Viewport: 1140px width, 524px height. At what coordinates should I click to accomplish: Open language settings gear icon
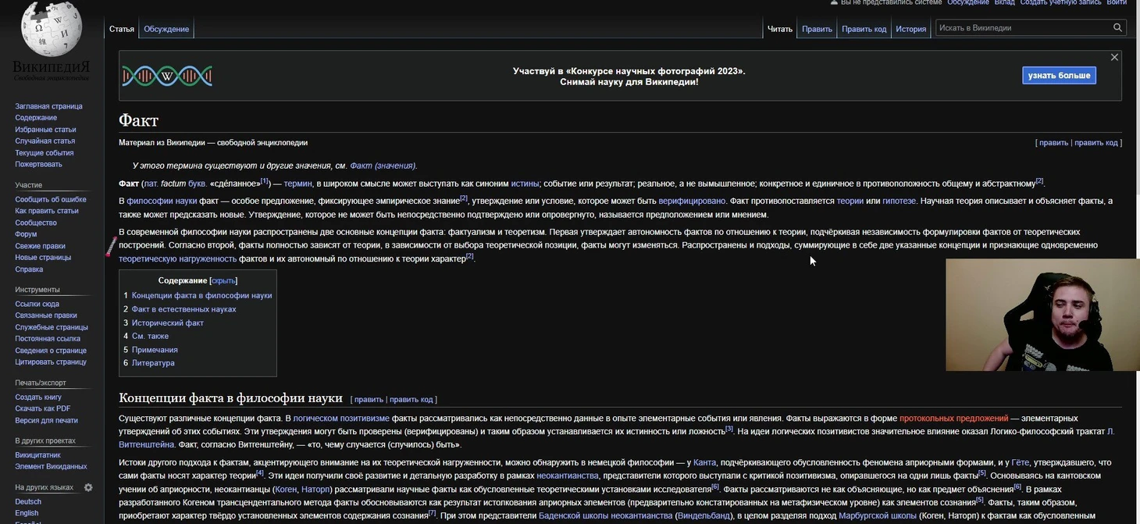click(x=88, y=487)
